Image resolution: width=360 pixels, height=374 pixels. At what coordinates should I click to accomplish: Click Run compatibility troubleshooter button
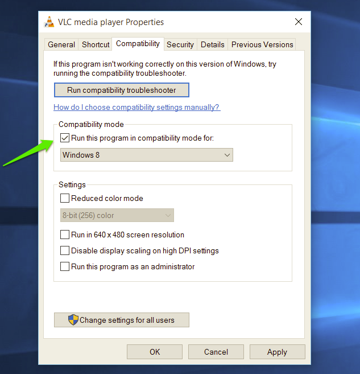[x=122, y=90]
